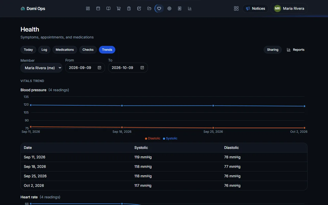The height and width of the screenshot is (205, 328).
Task: Open the calendar icon in top navigation
Action: 98,8
